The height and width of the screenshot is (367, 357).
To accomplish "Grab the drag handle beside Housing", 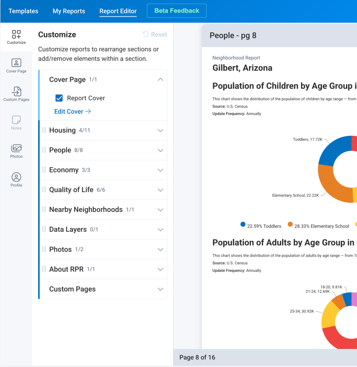I will (44, 130).
